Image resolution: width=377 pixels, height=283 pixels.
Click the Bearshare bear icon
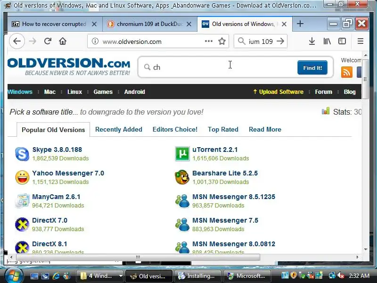point(182,177)
